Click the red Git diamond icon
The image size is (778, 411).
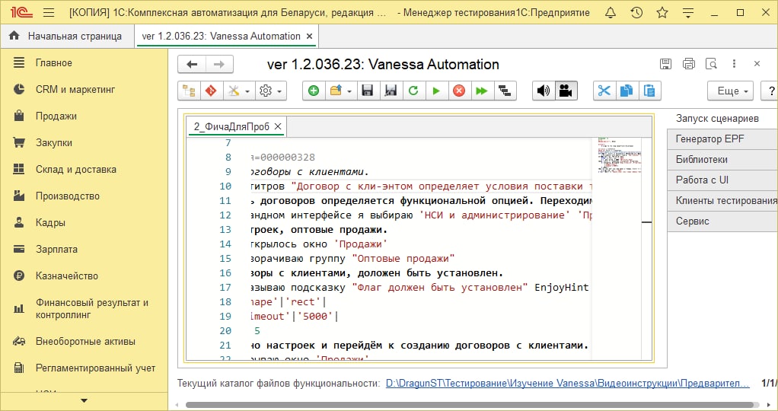coord(211,91)
